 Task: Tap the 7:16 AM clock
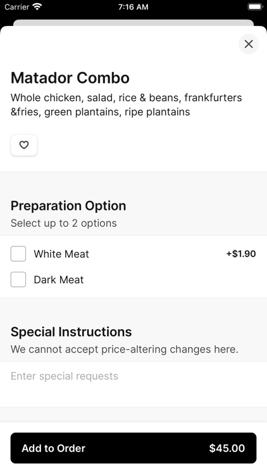click(133, 7)
